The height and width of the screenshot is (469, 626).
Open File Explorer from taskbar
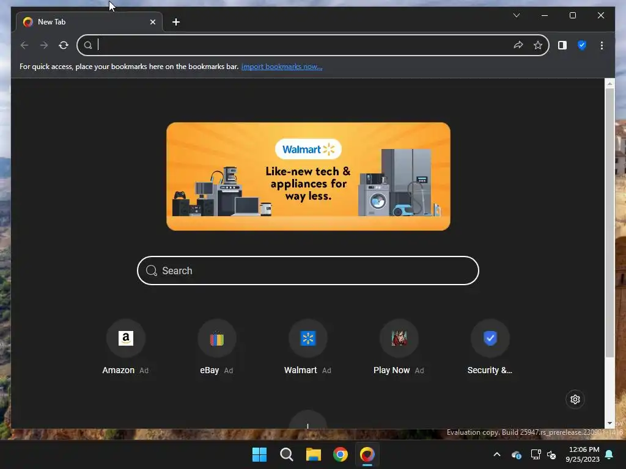(x=314, y=454)
